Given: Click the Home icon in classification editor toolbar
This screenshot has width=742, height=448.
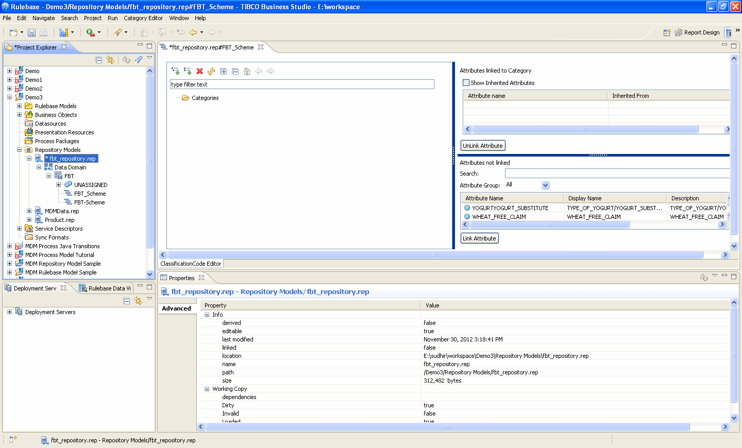Looking at the screenshot, I should point(247,71).
